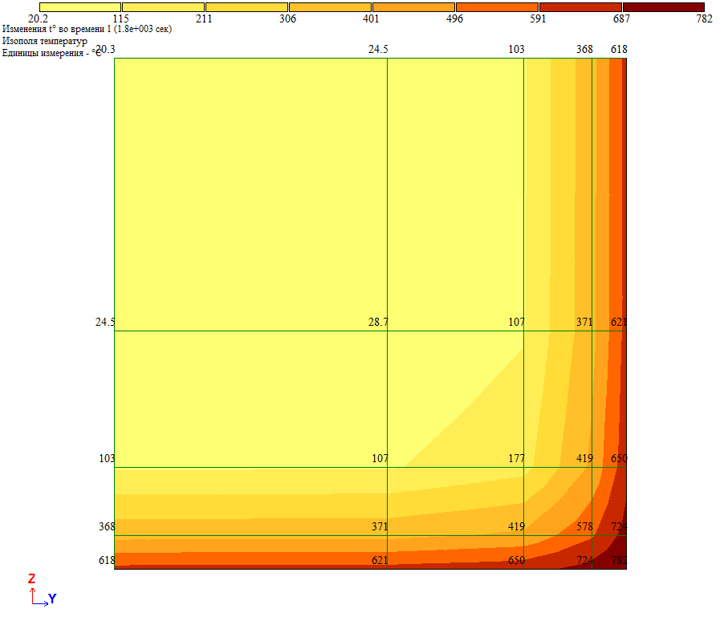Click legend maximum value 782
This screenshot has width=724, height=617.
(x=704, y=19)
